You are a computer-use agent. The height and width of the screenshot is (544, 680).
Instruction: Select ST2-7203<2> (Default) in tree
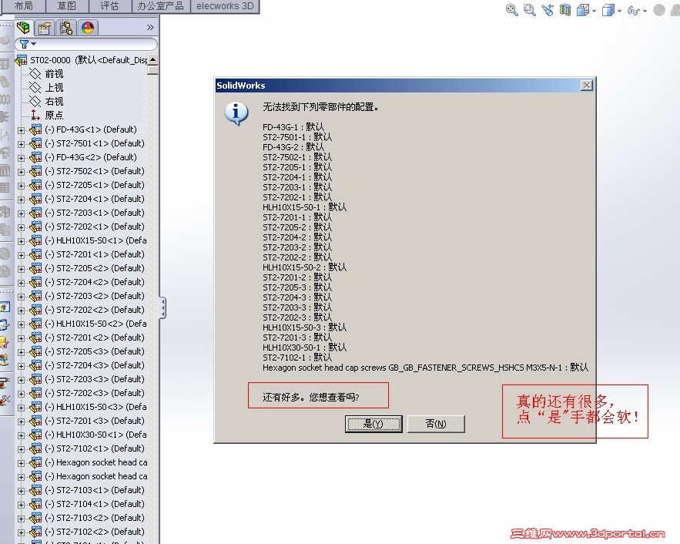(95, 296)
